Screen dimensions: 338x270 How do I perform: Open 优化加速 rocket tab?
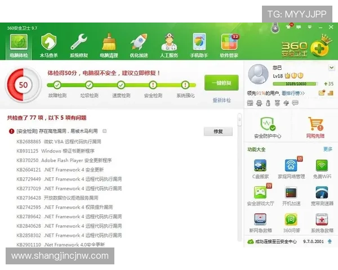(139, 46)
